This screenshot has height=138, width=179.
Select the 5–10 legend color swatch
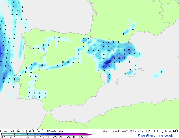point(31,134)
